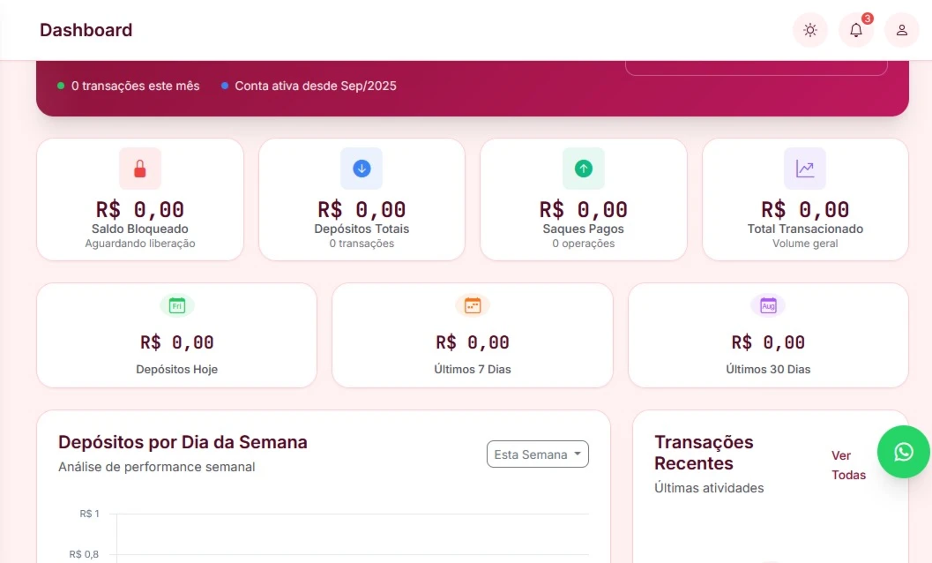This screenshot has width=932, height=563.
Task: Click the green up-arrow Saques Pagos icon
Action: pyautogui.click(x=584, y=169)
